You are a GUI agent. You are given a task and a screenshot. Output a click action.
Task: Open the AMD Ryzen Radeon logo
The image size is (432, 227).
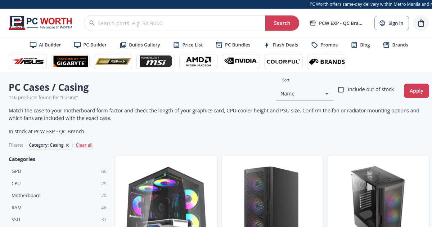198,62
